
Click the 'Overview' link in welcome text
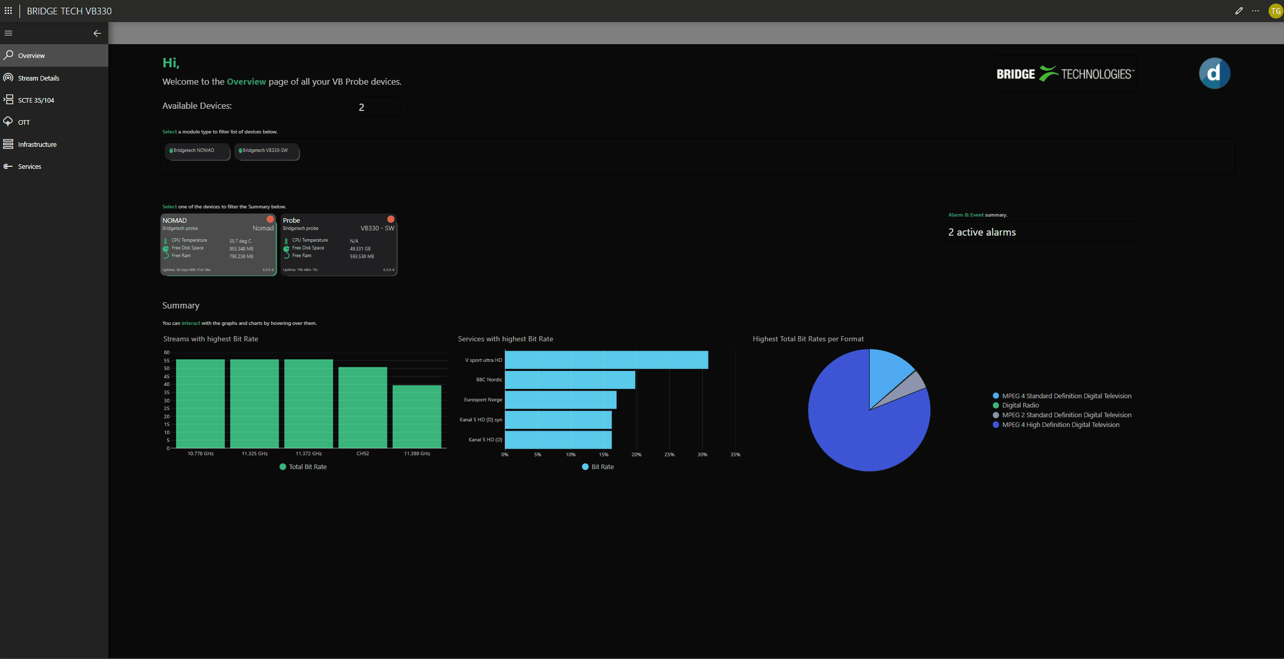pyautogui.click(x=246, y=82)
